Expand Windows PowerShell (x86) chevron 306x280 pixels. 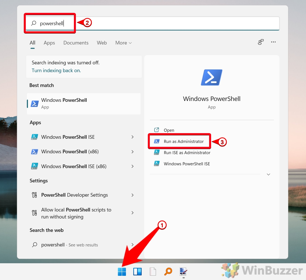coord(132,152)
